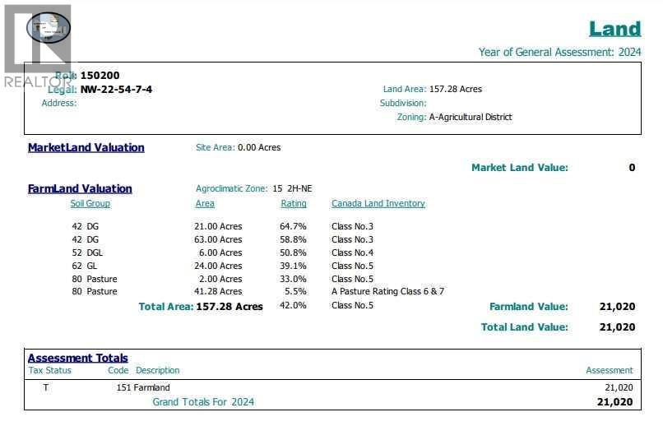Viewport: 663px width, 426px height.
Task: Click the Grand Totals For 2024 label
Action: [x=203, y=402]
